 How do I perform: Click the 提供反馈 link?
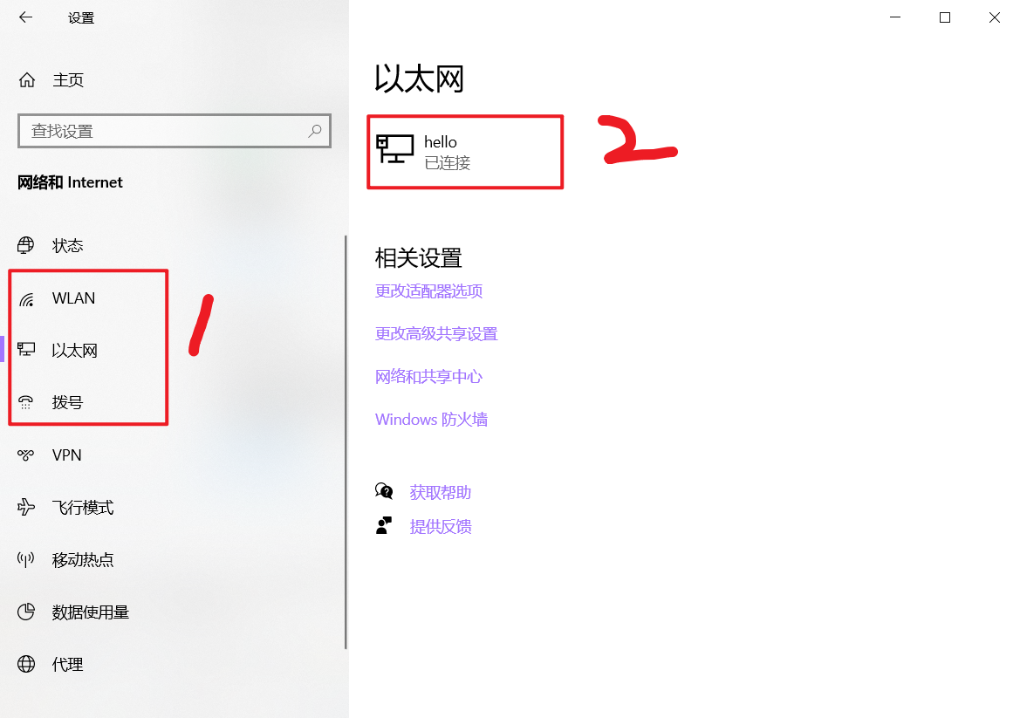tap(441, 526)
